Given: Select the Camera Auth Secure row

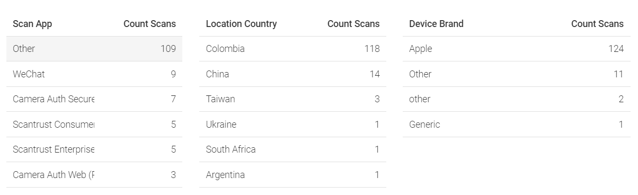Looking at the screenshot, I should [x=94, y=99].
